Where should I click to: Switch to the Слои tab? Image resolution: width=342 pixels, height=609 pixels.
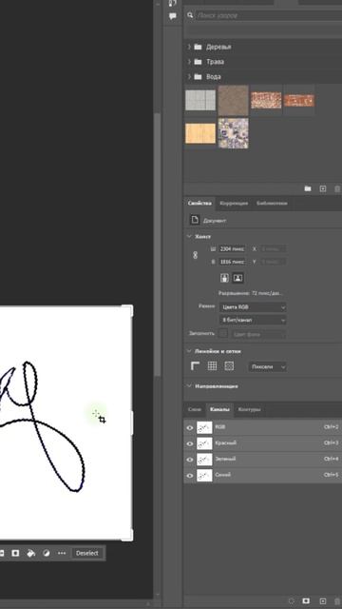point(194,409)
